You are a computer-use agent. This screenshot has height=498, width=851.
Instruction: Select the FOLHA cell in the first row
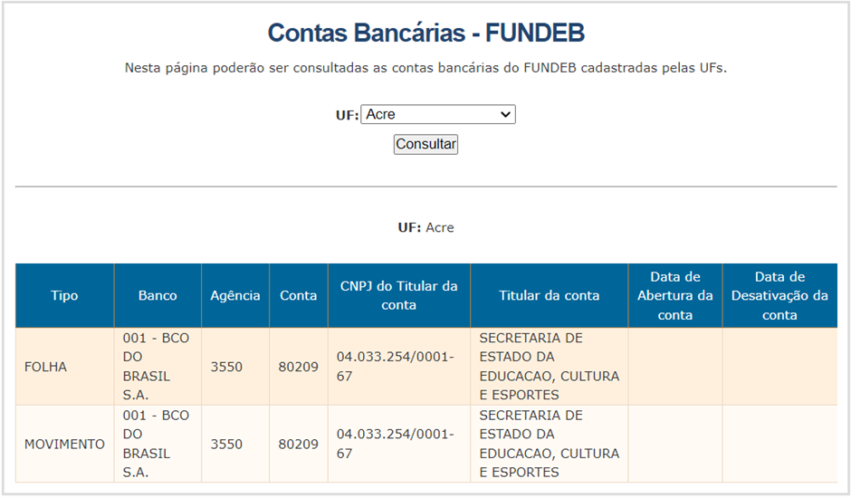click(64, 367)
